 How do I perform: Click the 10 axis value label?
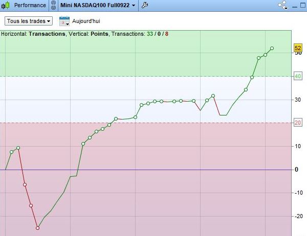[x=298, y=146]
